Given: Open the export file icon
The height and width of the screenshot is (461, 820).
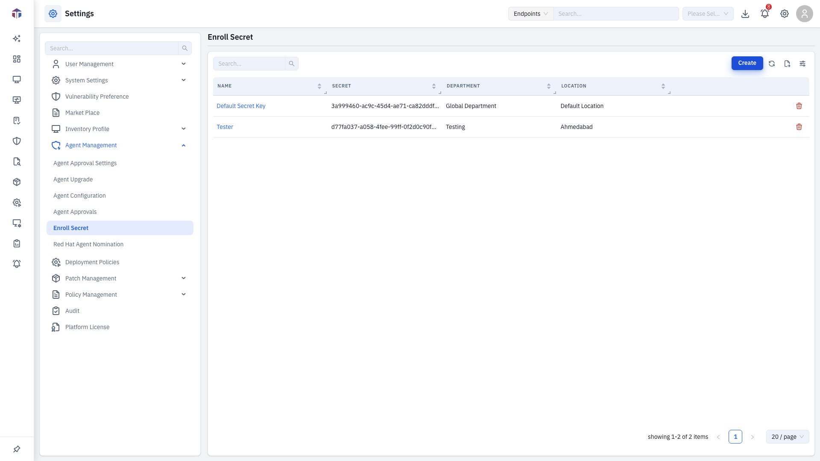Looking at the screenshot, I should (787, 64).
